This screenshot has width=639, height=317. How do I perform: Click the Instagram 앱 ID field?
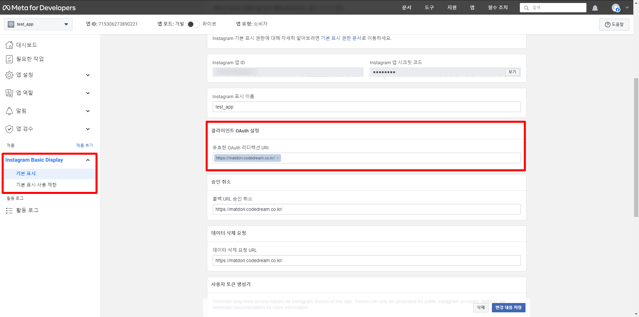click(288, 72)
